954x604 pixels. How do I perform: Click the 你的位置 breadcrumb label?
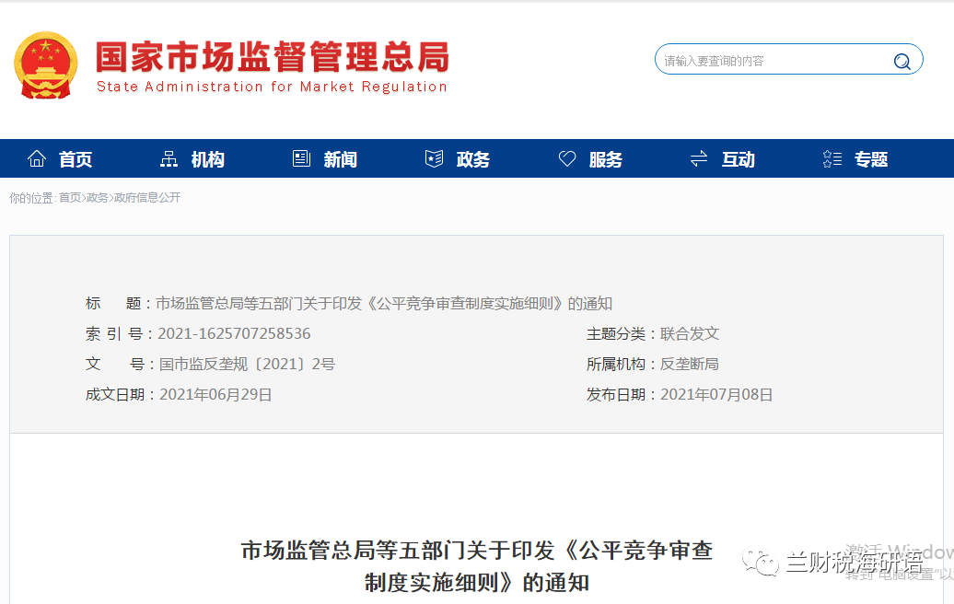31,198
